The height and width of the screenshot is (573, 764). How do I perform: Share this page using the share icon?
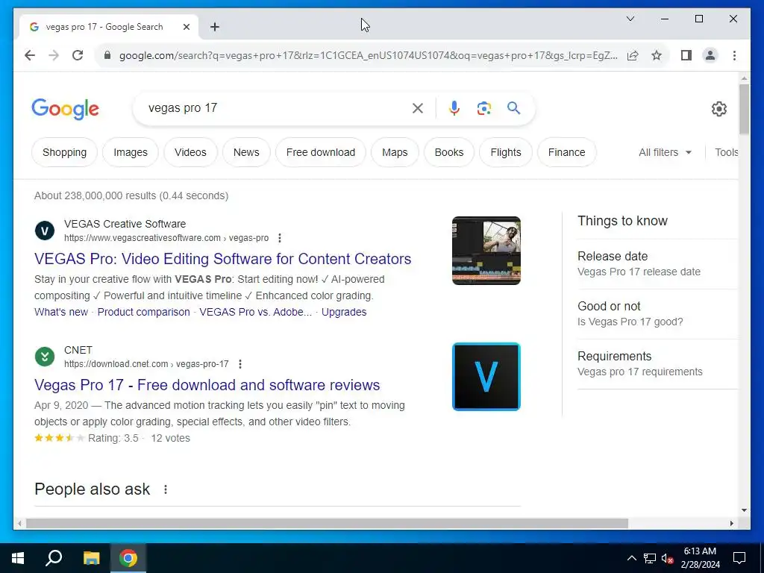pyautogui.click(x=633, y=55)
